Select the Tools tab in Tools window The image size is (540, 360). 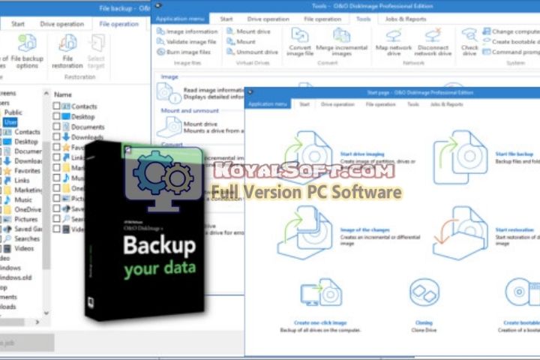(x=363, y=19)
